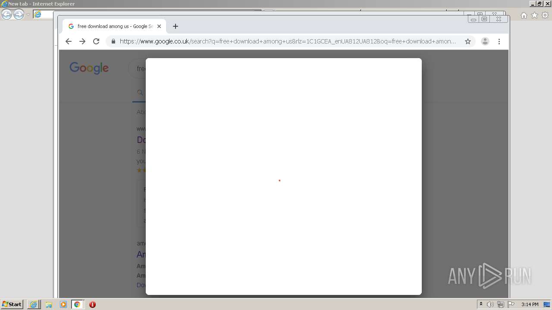Open the Windows Start menu
The image size is (552, 310).
[x=12, y=304]
